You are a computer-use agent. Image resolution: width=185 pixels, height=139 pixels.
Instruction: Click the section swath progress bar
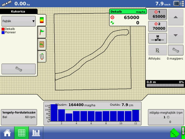[x=165, y=85]
